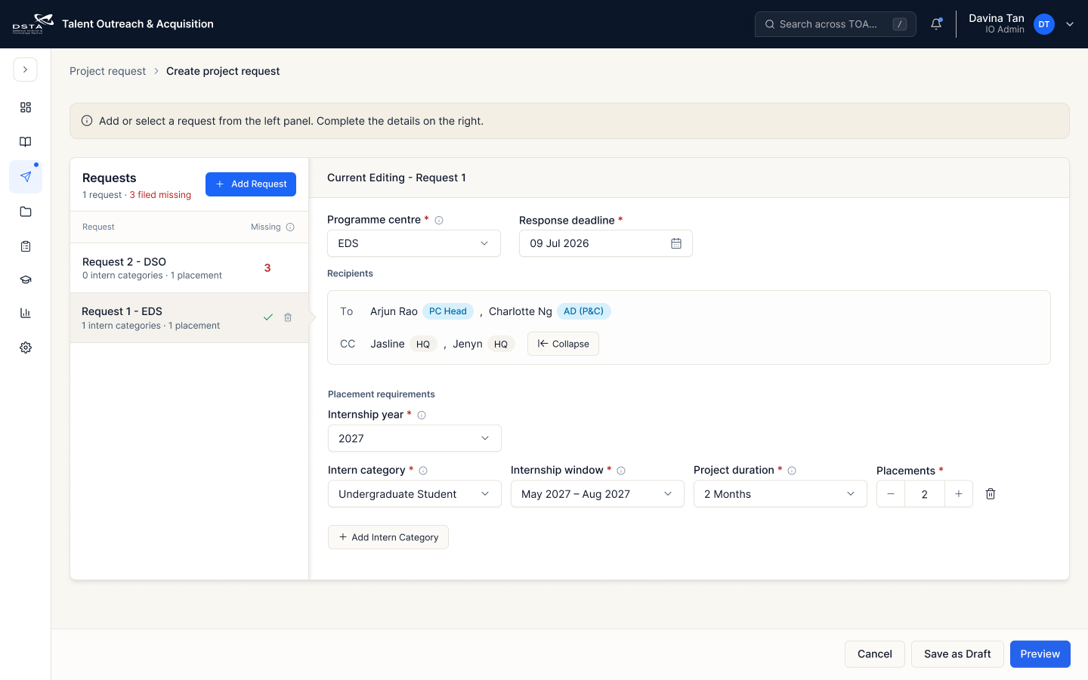1088x680 pixels.
Task: Click the Intern category info icon
Action: pos(423,471)
